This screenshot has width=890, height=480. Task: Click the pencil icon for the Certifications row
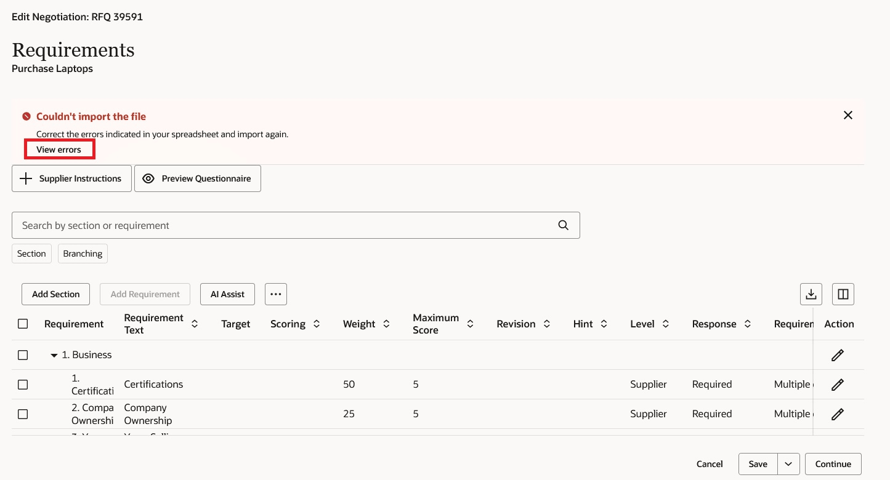tap(837, 385)
